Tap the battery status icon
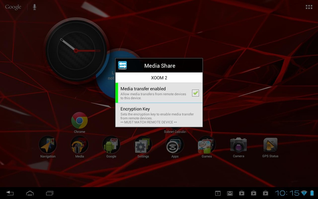The width and height of the screenshot is (318, 199). tap(312, 193)
